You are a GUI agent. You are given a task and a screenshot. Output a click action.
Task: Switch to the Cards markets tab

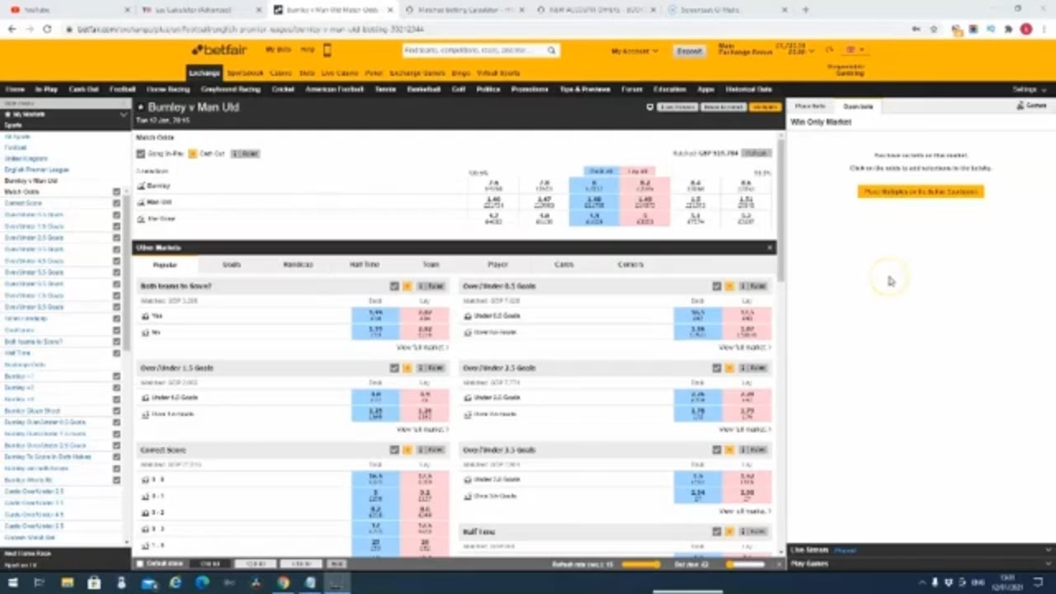tap(563, 265)
